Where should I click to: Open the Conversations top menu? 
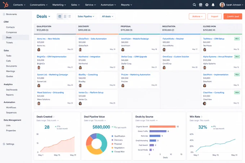(x=39, y=5)
